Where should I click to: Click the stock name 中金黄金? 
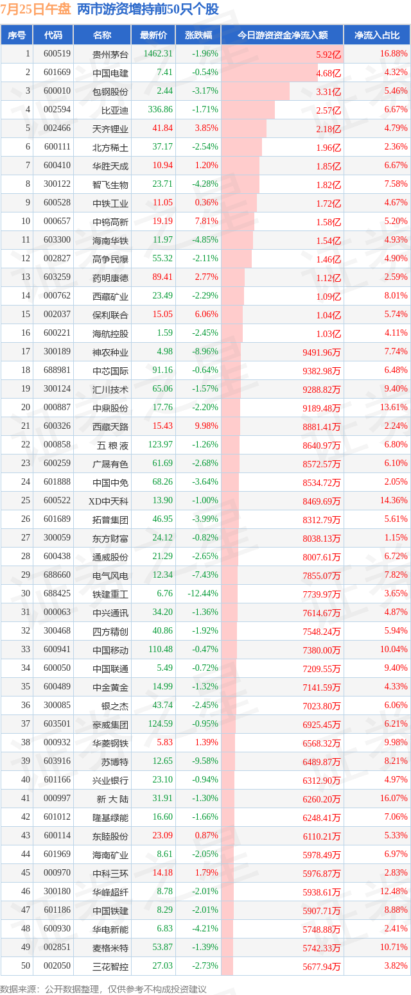coord(110,687)
